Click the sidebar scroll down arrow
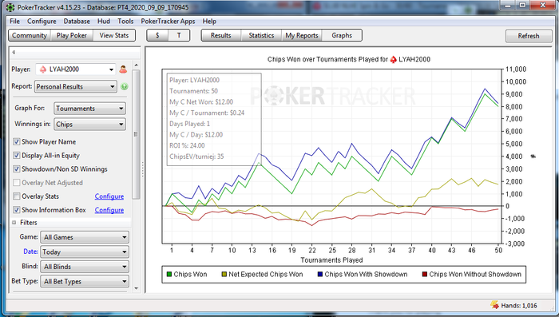 (136, 287)
